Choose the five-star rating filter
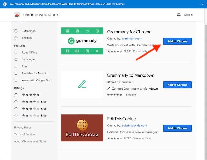This screenshot has height=160, width=207. [16, 95]
